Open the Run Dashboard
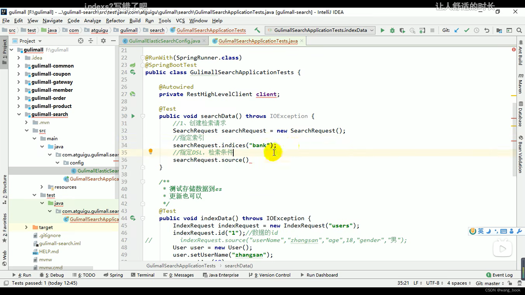 (319, 275)
